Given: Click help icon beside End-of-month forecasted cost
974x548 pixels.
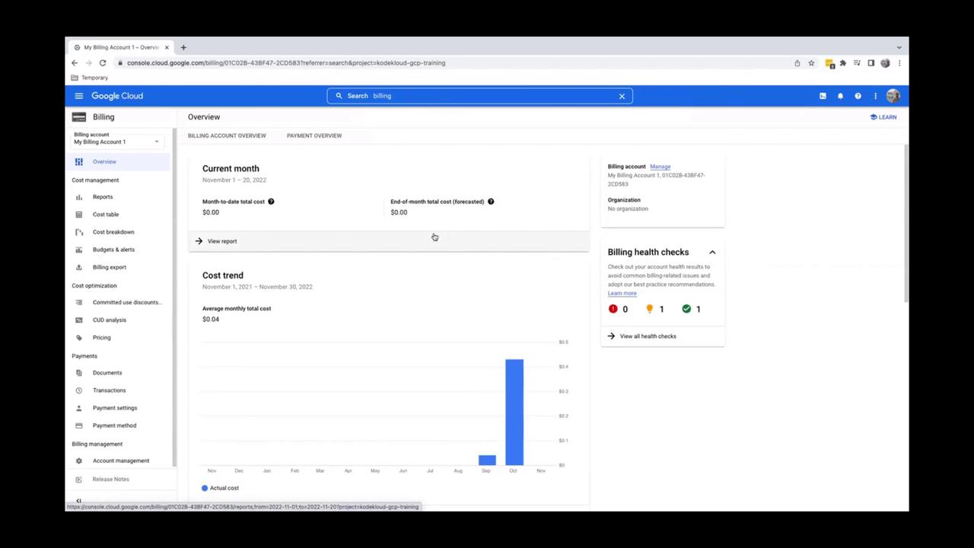Looking at the screenshot, I should click(x=491, y=202).
